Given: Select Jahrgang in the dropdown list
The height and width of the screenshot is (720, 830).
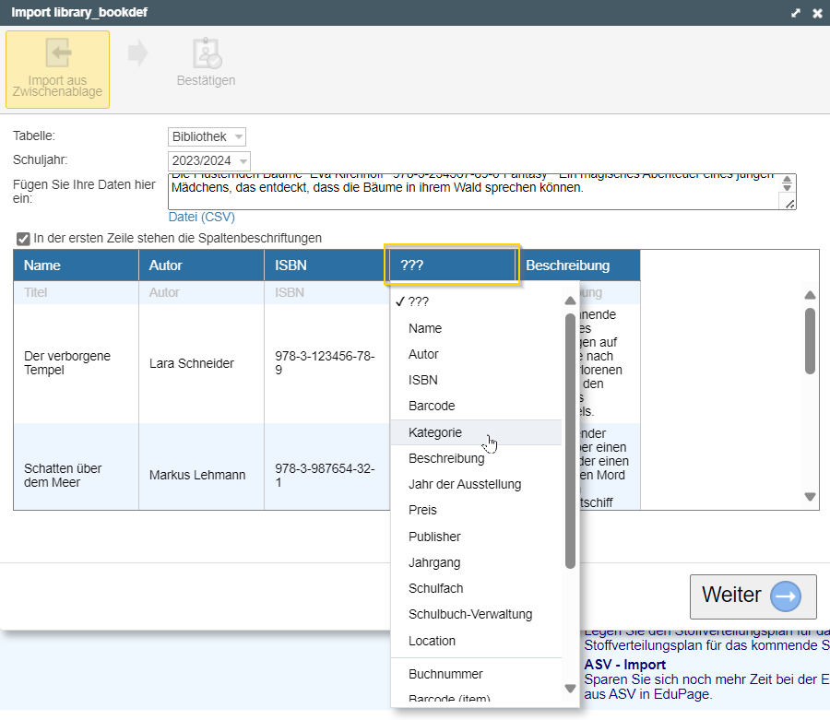Looking at the screenshot, I should tap(476, 562).
